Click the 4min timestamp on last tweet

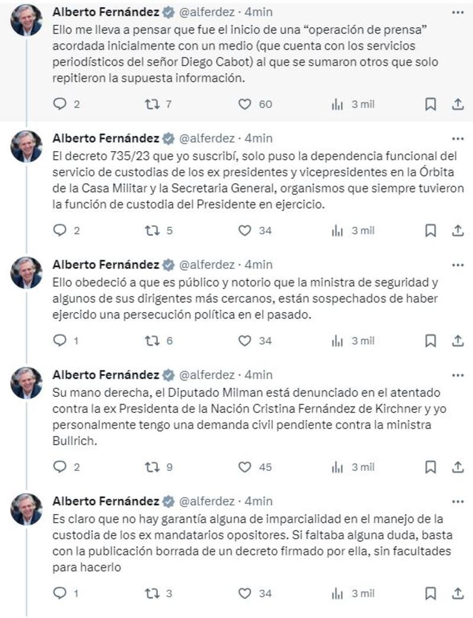click(259, 501)
